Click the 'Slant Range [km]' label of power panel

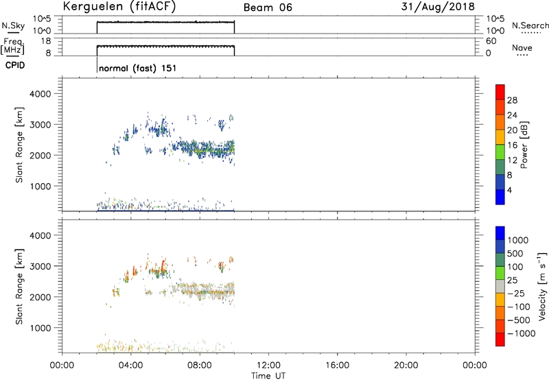point(19,145)
